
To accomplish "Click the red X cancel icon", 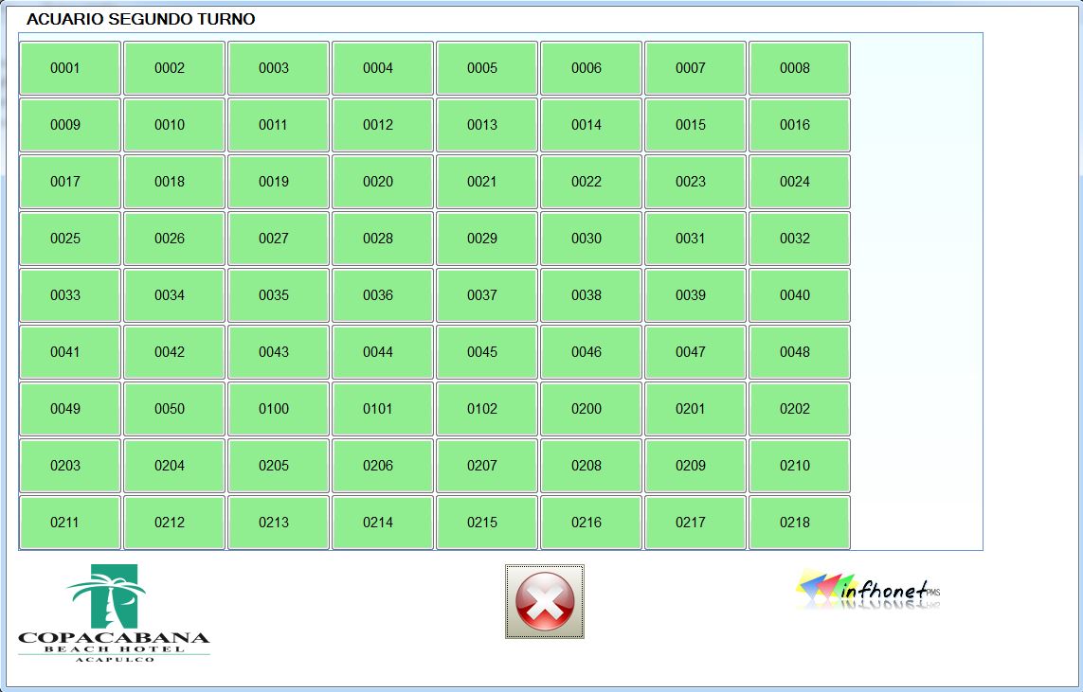I will tap(544, 602).
